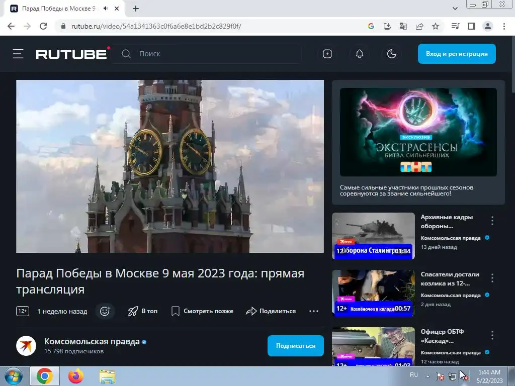Bookmark this page with star
Image resolution: width=515 pixels, height=386 pixels.
coord(436,26)
